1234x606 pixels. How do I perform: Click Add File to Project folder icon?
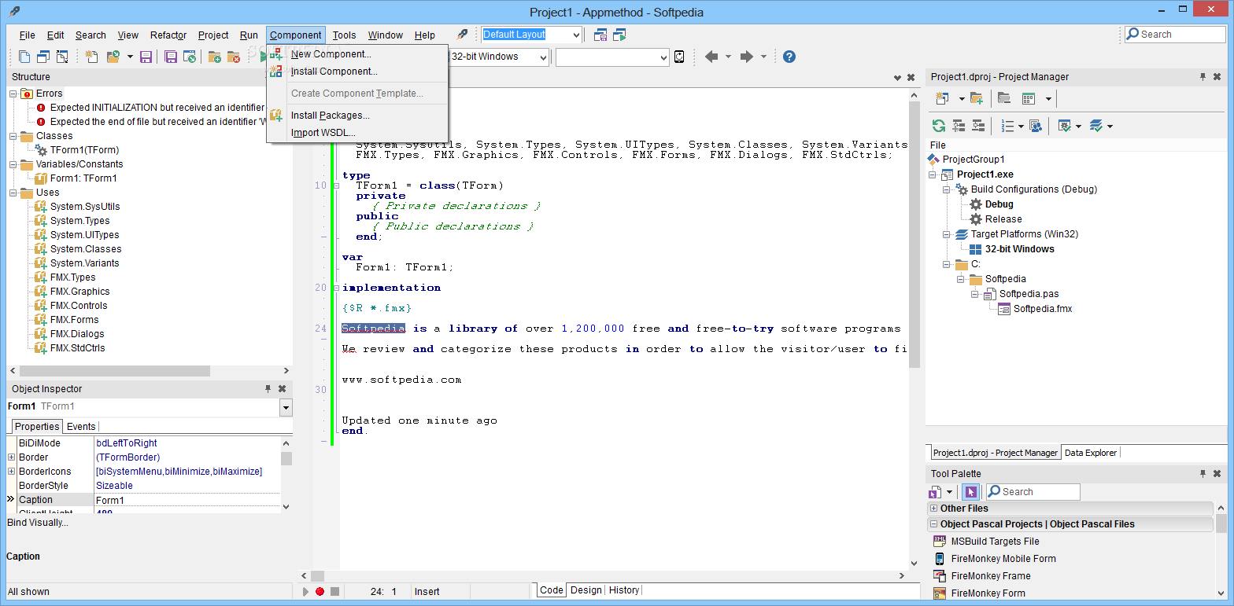pyautogui.click(x=214, y=57)
